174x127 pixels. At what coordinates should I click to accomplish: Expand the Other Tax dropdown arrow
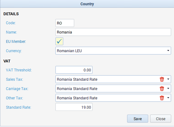pyautogui.click(x=168, y=98)
